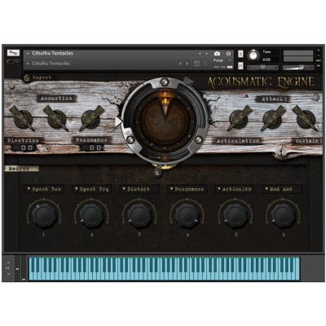Minimize instrument header with the minus button
This screenshot has width=326, height=326.
pos(319,55)
